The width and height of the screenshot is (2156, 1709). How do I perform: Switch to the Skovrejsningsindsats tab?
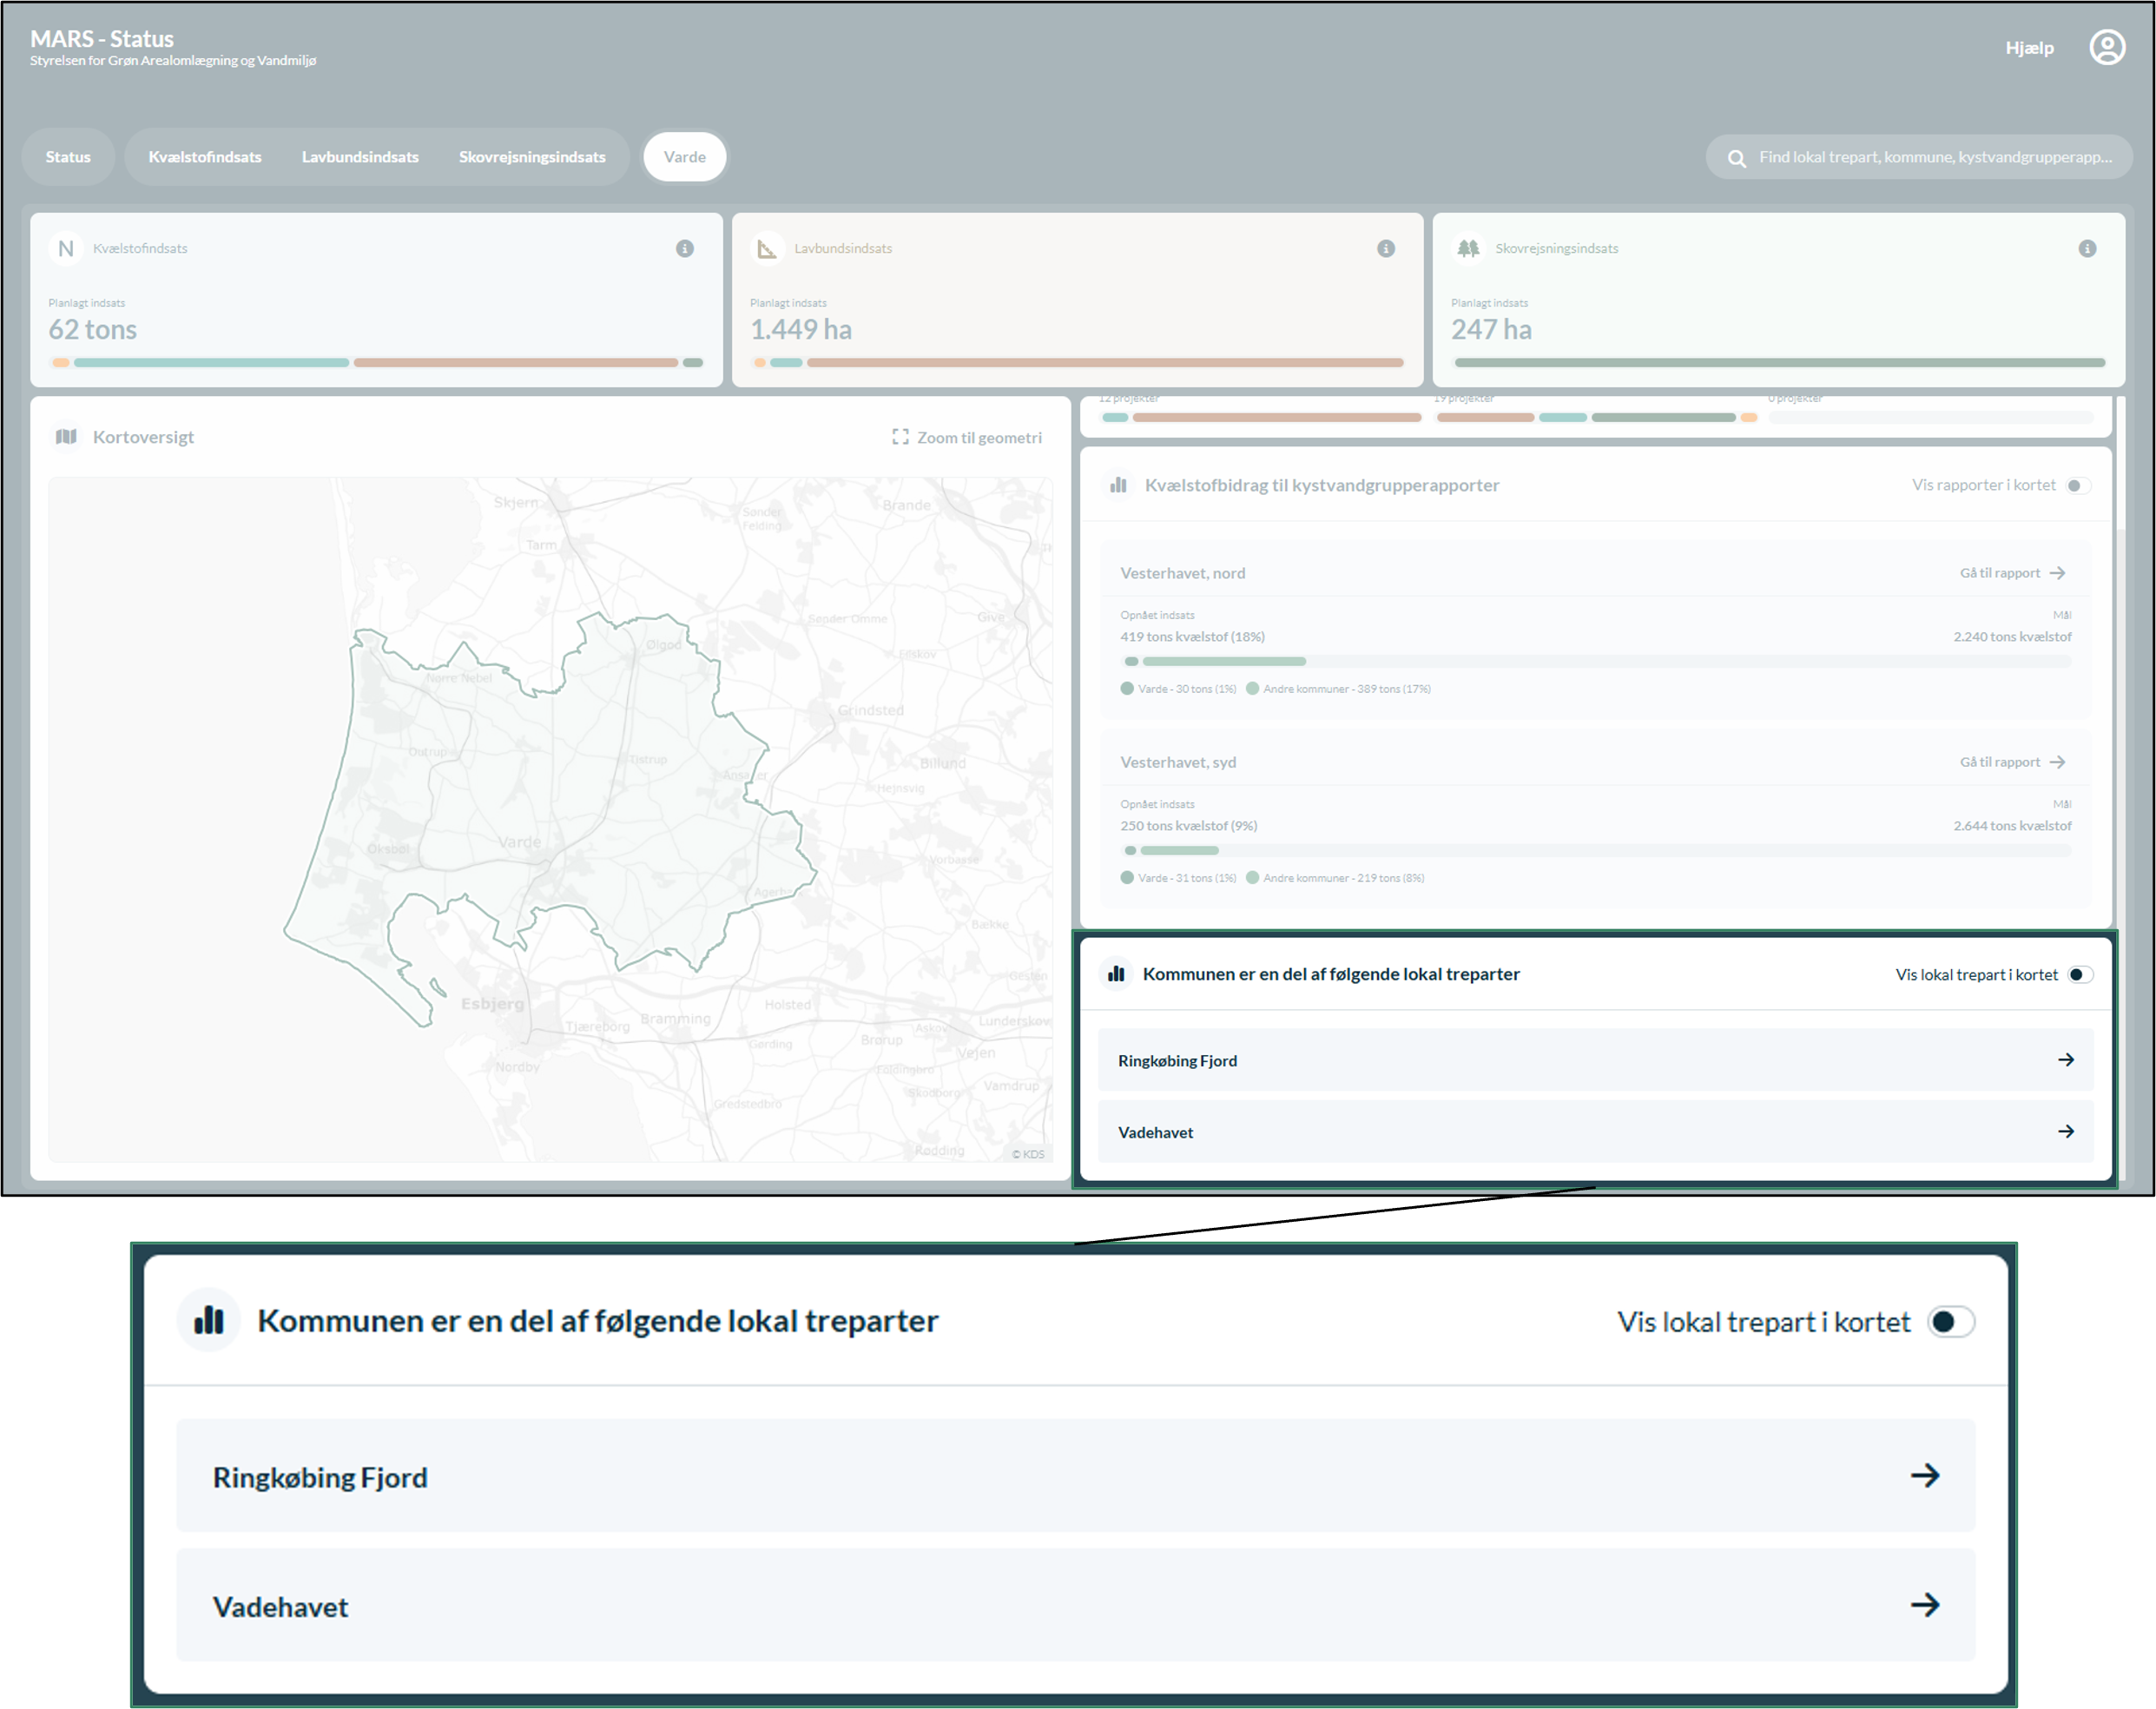[x=532, y=157]
